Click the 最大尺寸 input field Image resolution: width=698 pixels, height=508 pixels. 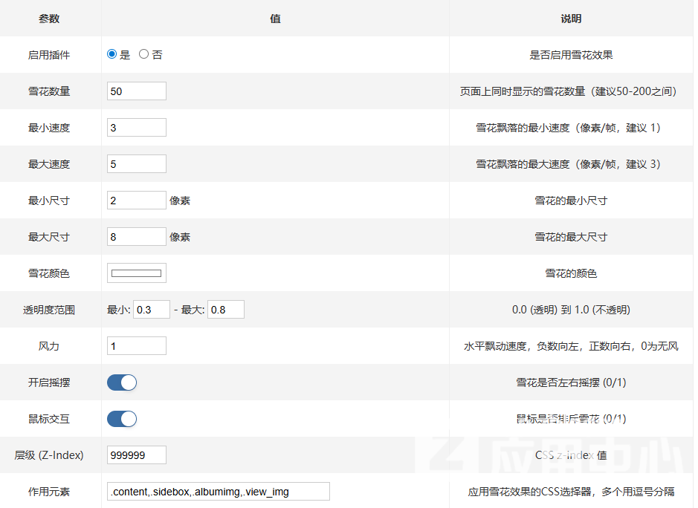[136, 237]
